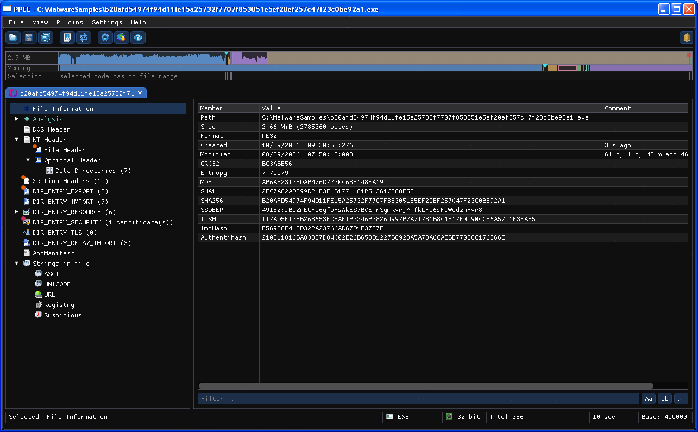Image resolution: width=698 pixels, height=432 pixels.
Task: Click the certificate icon beside DIR_ENTRY_SECURITY
Action: [26, 222]
